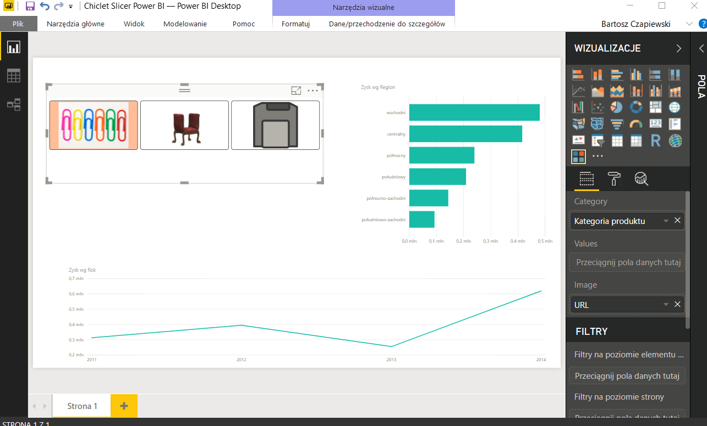Select the pie chart visualization icon

tap(617, 107)
